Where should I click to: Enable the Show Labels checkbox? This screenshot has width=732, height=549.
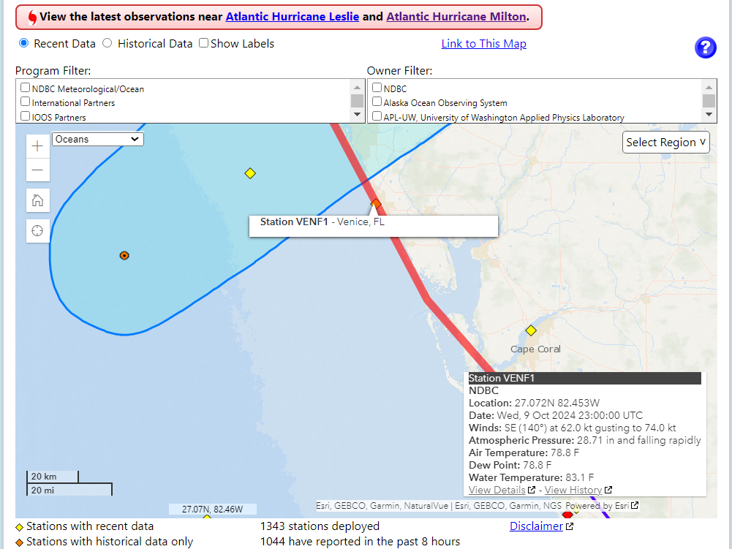203,43
